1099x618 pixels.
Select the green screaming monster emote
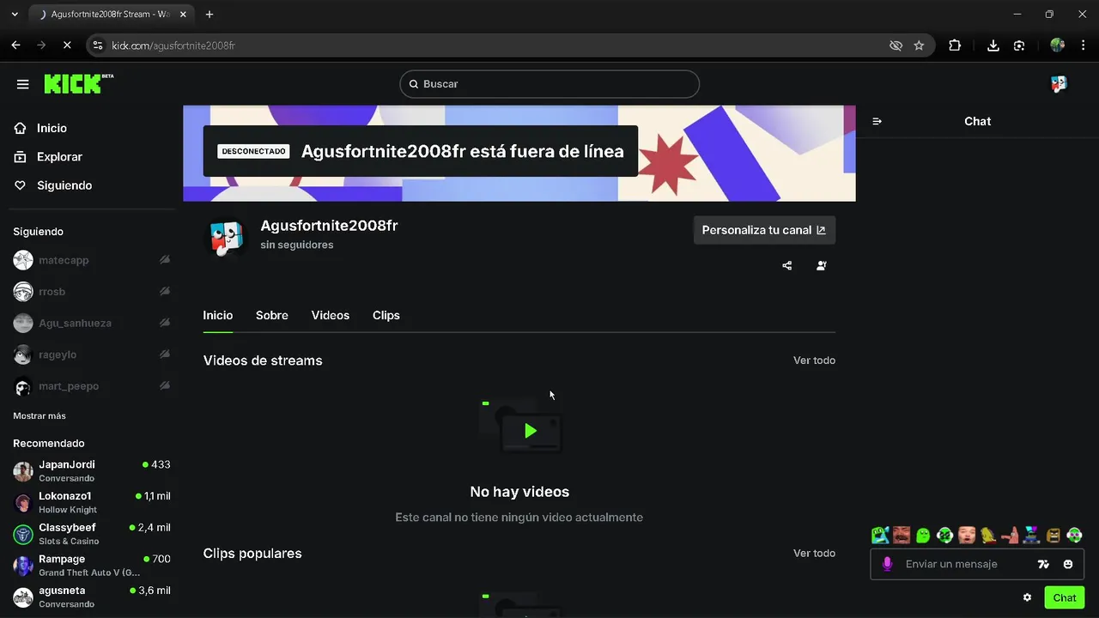(880, 536)
